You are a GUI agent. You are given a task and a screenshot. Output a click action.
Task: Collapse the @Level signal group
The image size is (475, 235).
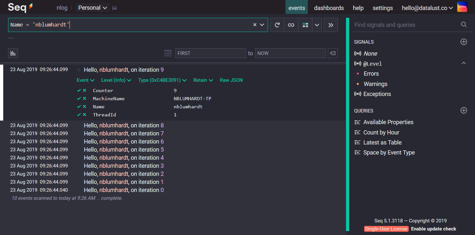click(464, 63)
